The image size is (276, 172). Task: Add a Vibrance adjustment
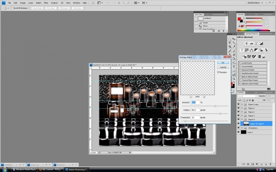(x=242, y=50)
